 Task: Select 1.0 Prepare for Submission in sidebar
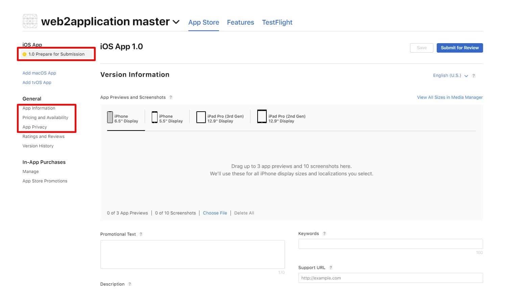click(56, 54)
